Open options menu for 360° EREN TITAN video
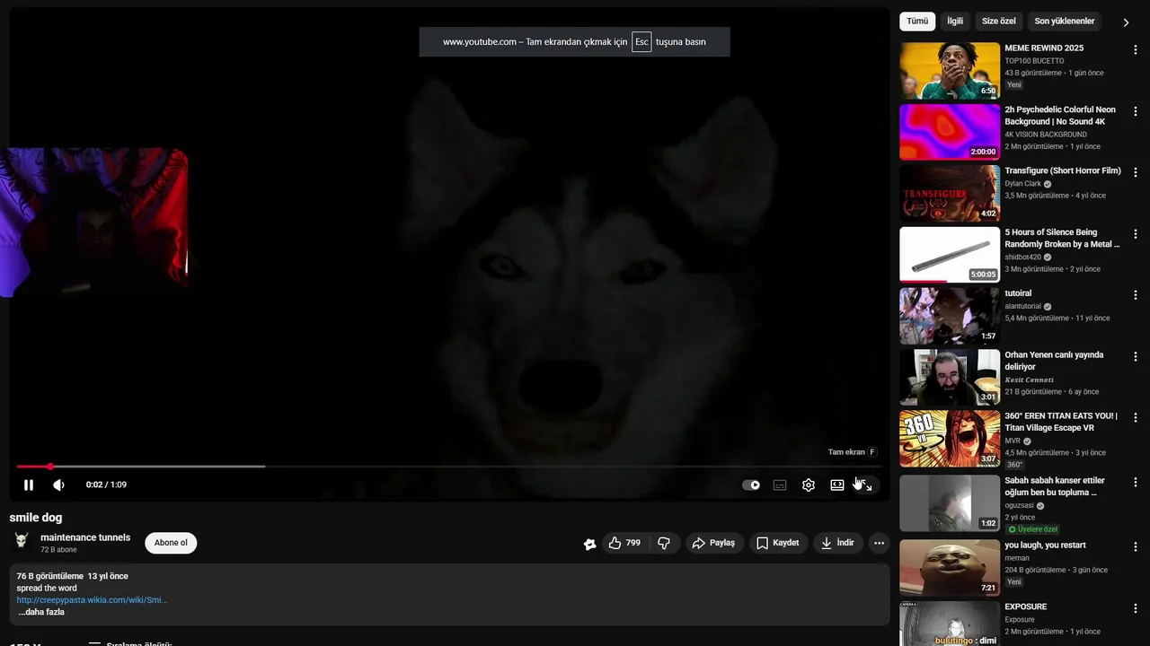This screenshot has height=646, width=1150. [1136, 418]
